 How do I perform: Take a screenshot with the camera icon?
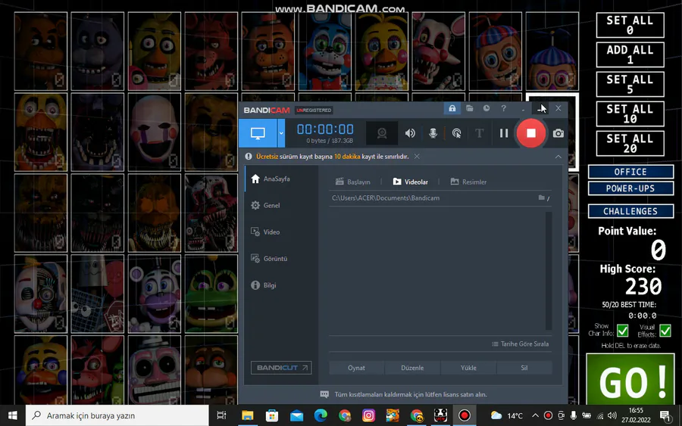(x=558, y=133)
